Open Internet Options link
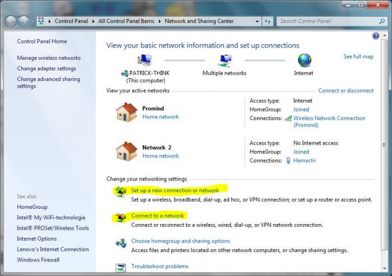Image resolution: width=392 pixels, height=276 pixels. click(37, 239)
